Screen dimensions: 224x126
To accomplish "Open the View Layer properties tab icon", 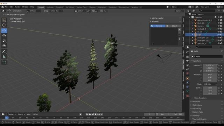I will [188, 65].
